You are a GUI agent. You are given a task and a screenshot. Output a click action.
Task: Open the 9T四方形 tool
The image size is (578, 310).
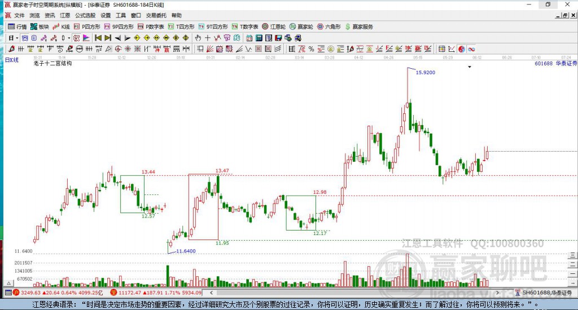pos(213,26)
